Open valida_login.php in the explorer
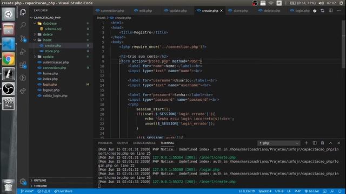The image size is (346, 194). [x=55, y=96]
